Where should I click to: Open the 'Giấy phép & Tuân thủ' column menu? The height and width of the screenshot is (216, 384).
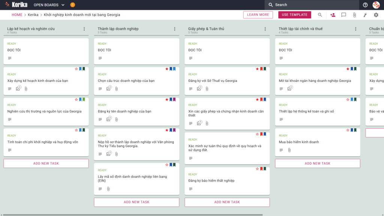[x=265, y=29]
